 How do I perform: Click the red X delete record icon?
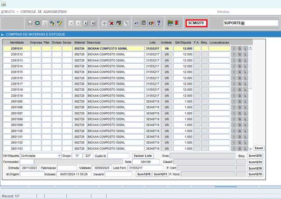coord(111,23)
